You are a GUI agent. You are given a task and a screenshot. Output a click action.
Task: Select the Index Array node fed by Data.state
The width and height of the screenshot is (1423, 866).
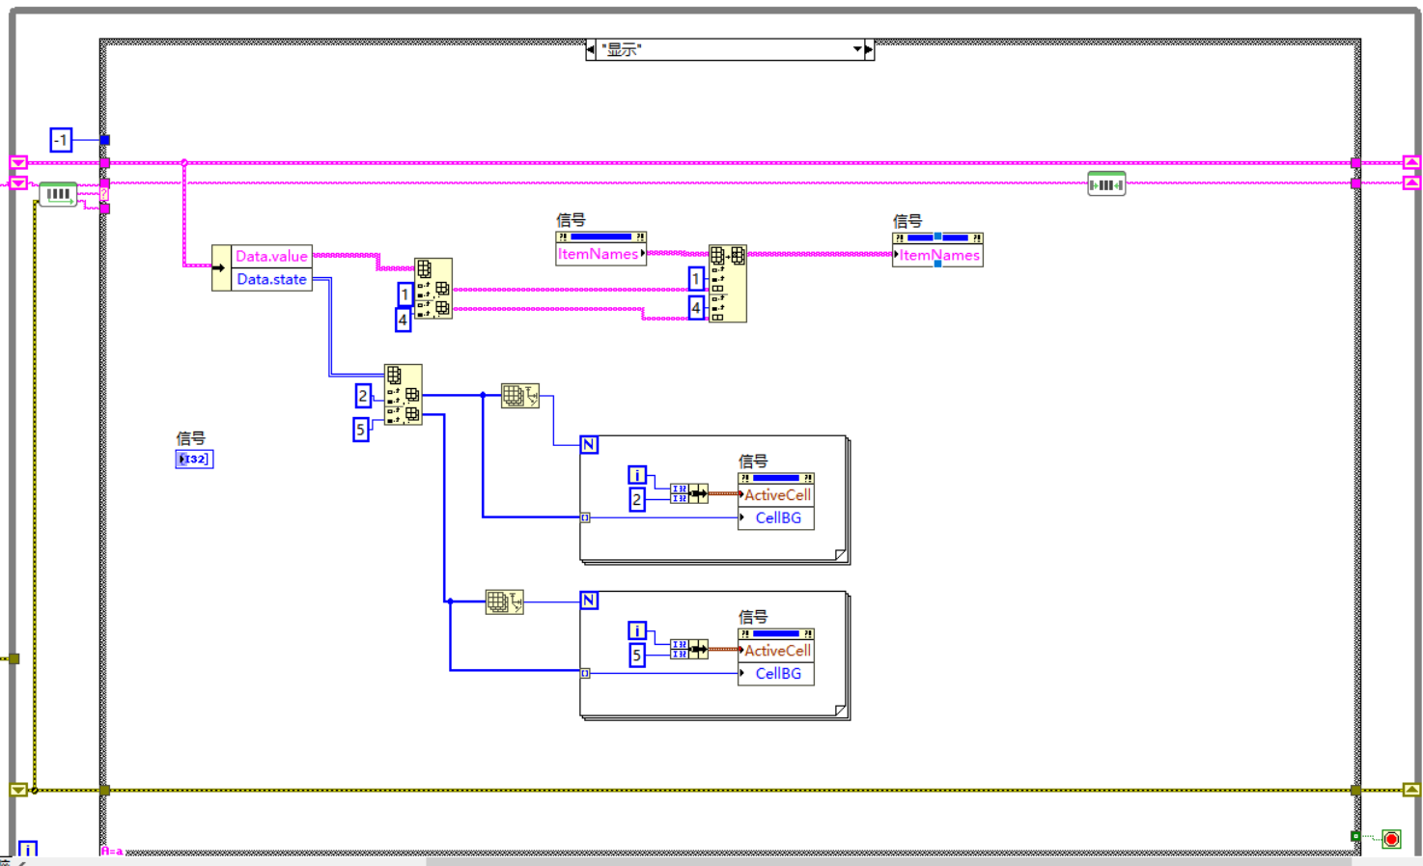[x=403, y=394]
